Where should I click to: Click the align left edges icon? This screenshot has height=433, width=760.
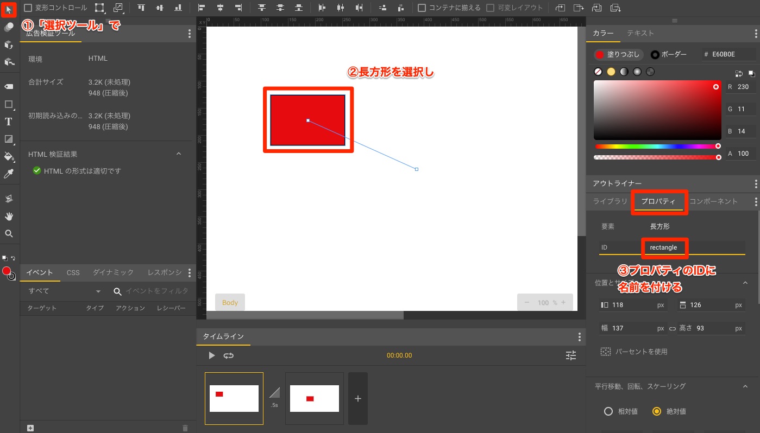pyautogui.click(x=202, y=8)
